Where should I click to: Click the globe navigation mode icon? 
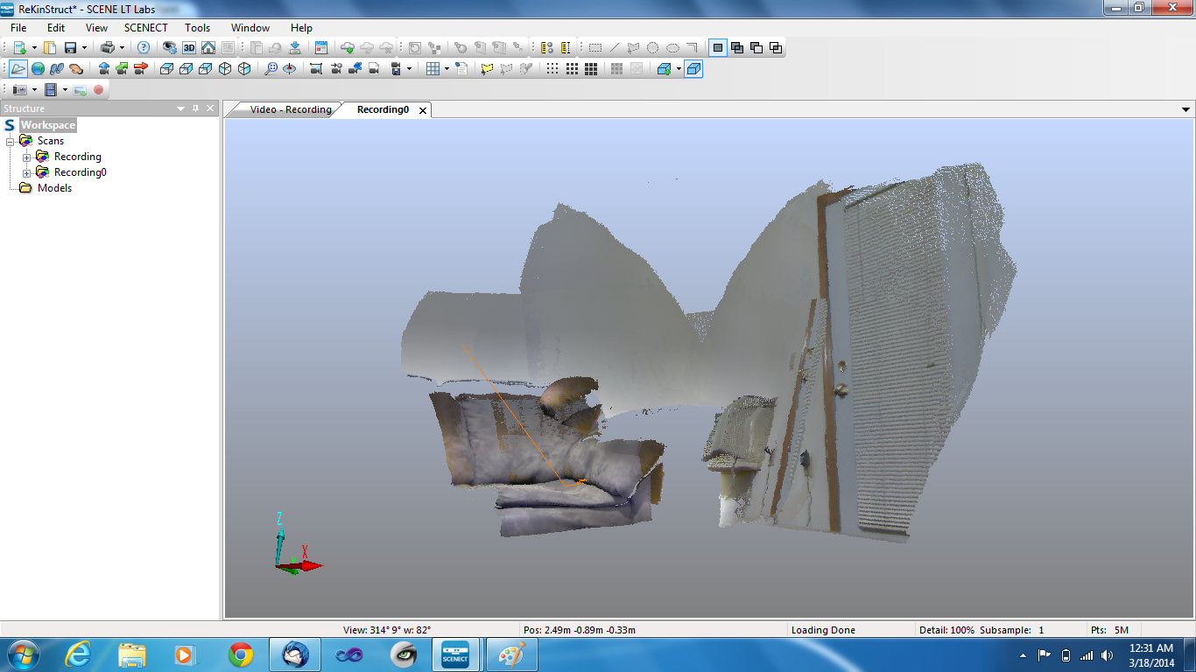click(x=38, y=69)
